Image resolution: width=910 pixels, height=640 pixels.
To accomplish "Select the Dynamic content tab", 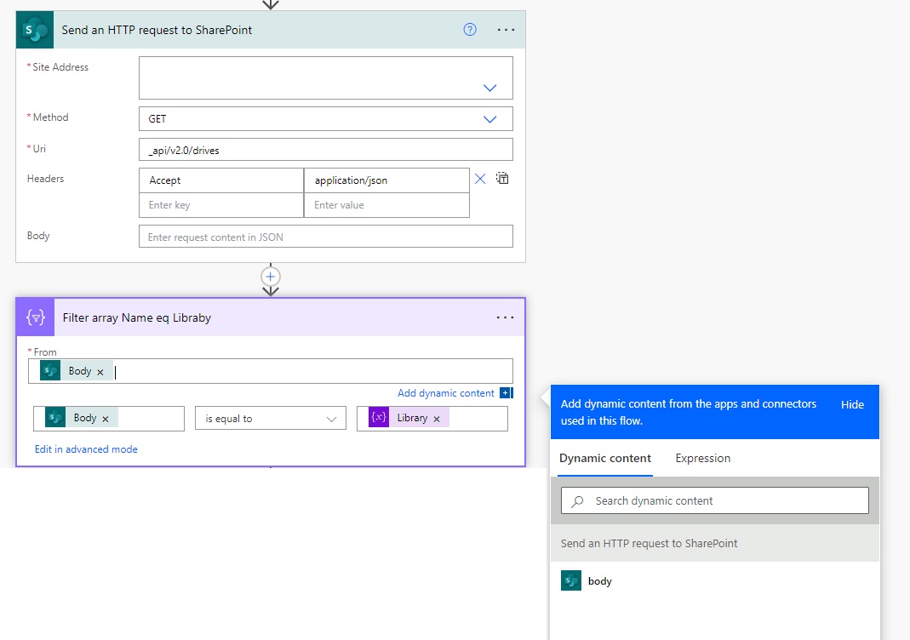I will [604, 458].
